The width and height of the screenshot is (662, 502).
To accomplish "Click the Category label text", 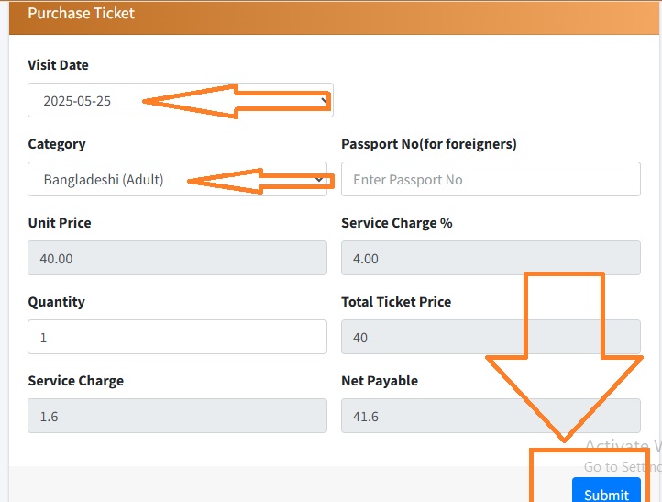I will (57, 144).
